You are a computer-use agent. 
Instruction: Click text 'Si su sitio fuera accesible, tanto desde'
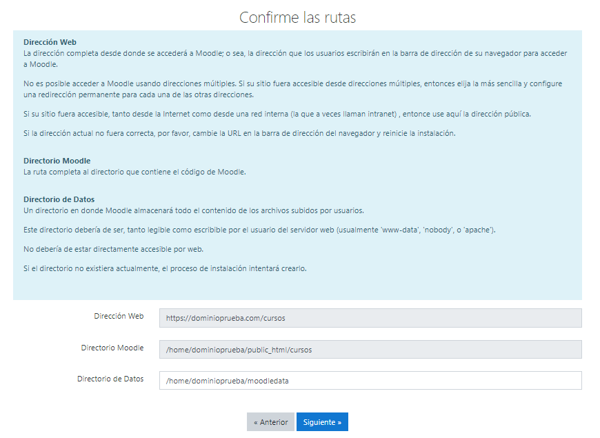coord(88,114)
